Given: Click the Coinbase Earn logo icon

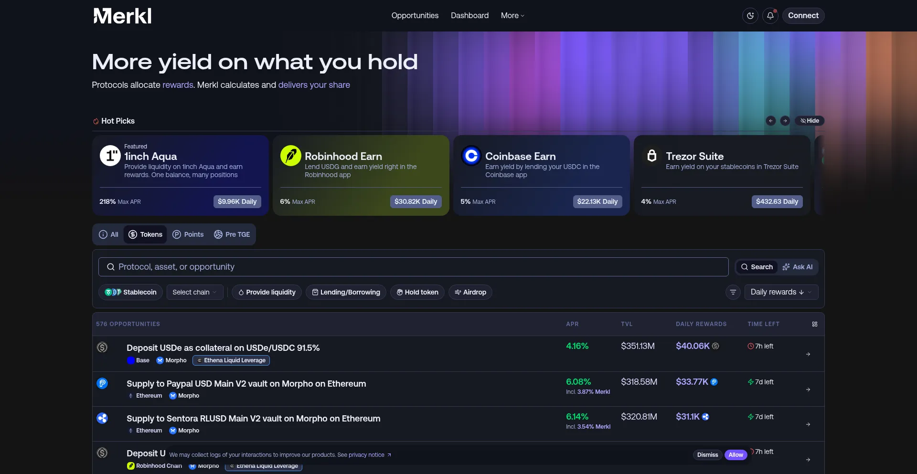Looking at the screenshot, I should [471, 156].
